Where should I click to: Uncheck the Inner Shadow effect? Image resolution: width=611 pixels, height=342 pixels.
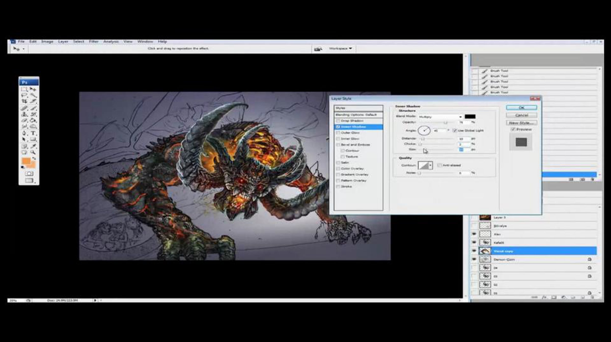[x=338, y=127]
